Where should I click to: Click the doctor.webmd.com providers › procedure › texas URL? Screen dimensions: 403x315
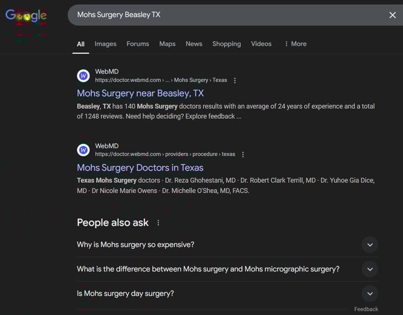click(165, 154)
